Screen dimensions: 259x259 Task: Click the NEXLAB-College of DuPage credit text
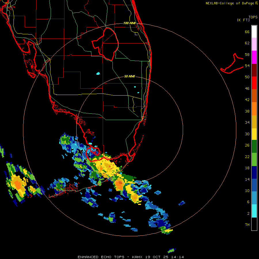tap(230, 3)
